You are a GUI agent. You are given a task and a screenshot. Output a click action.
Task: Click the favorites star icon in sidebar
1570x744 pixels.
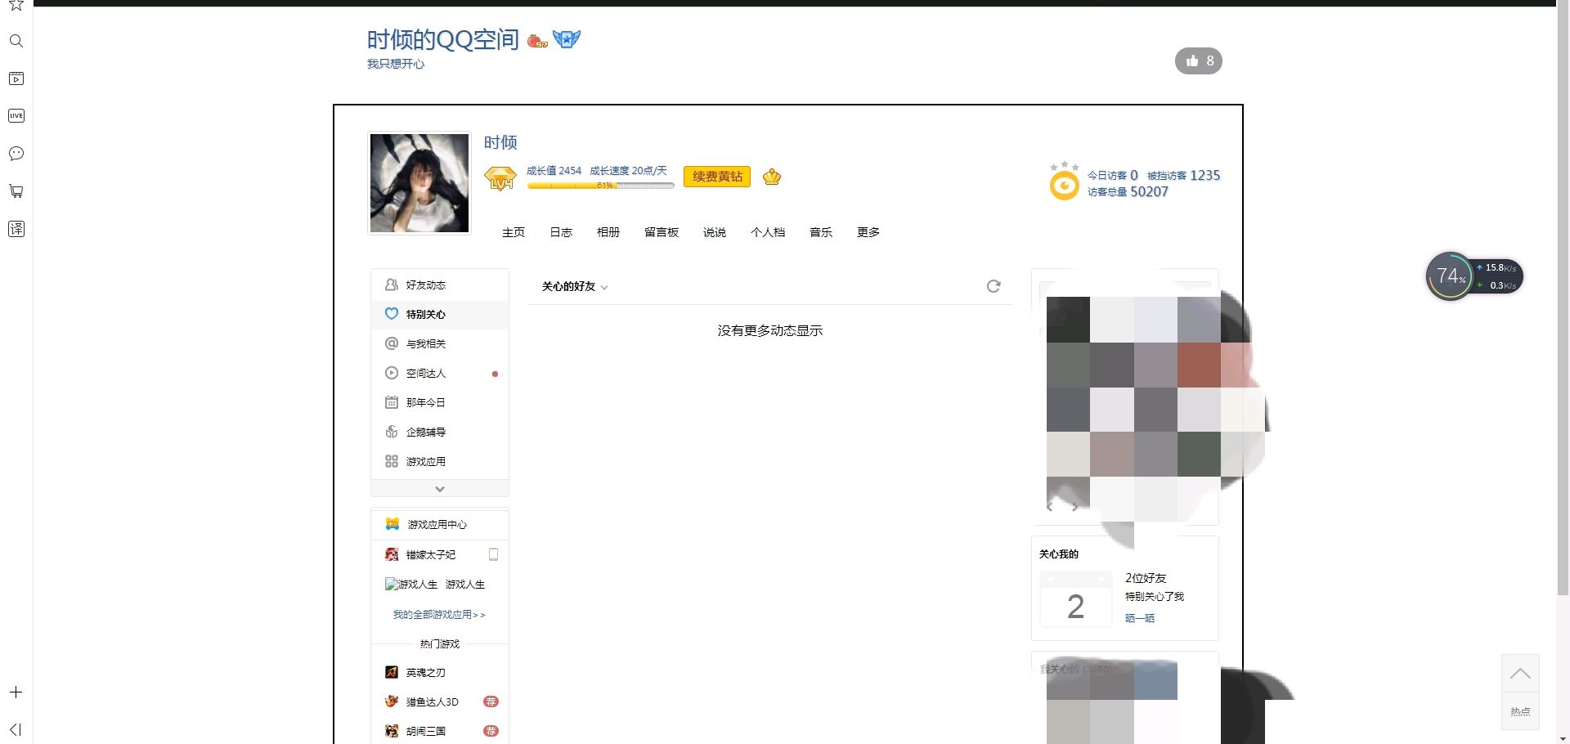tap(16, 5)
